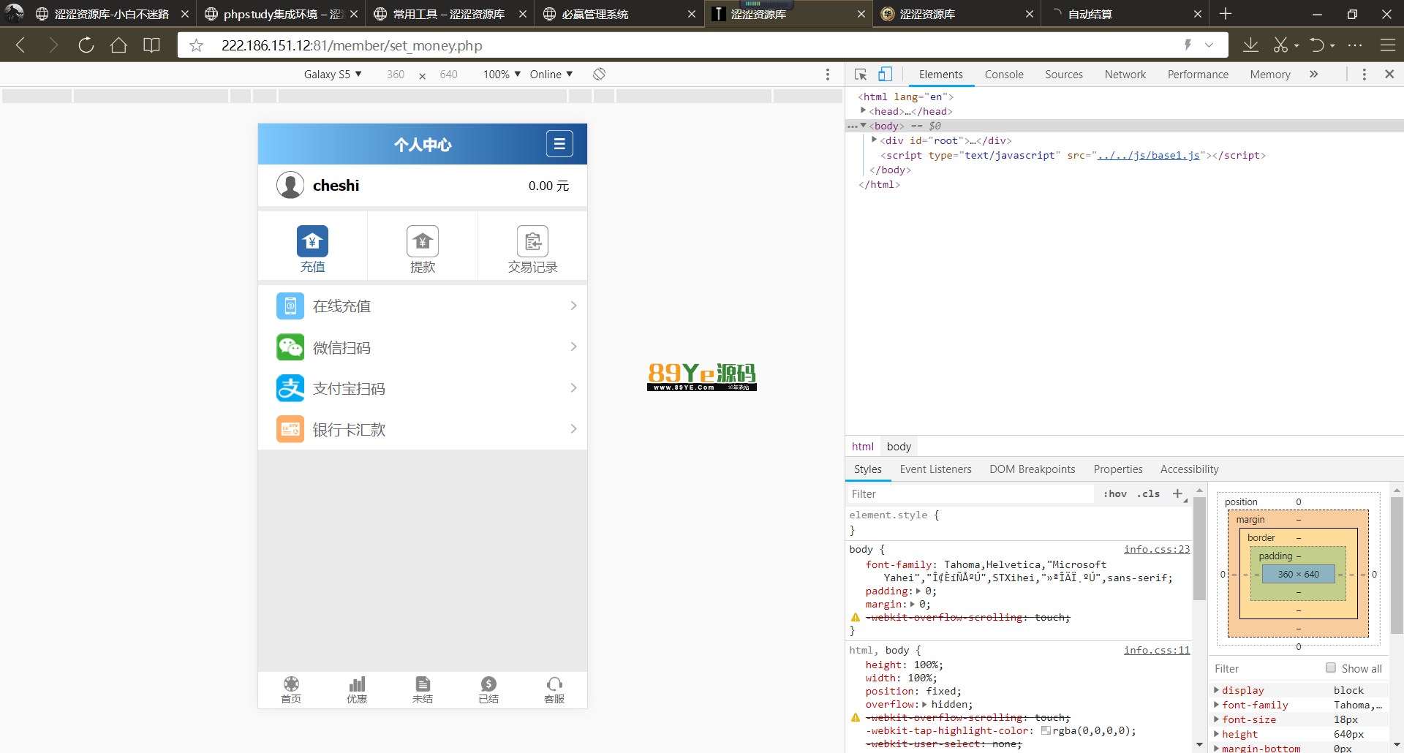Open the Galaxy S5 device dropdown
The width and height of the screenshot is (1404, 753).
pyautogui.click(x=333, y=75)
